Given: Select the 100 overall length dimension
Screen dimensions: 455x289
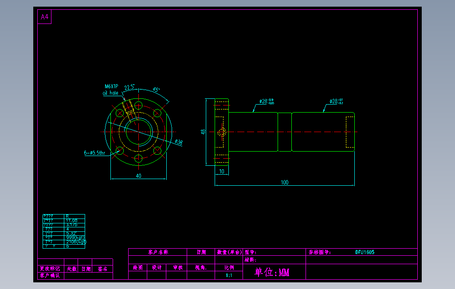Looking at the screenshot, I should click(x=285, y=182).
